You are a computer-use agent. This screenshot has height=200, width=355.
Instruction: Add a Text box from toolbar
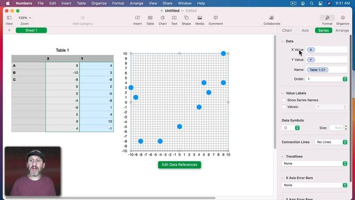click(174, 18)
